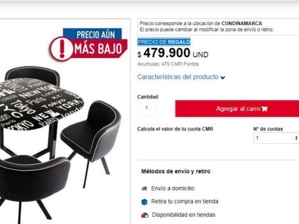Viewport: 299px width, 224px height.
Task: Click the Cantidad quantity input field
Action: pyautogui.click(x=146, y=108)
